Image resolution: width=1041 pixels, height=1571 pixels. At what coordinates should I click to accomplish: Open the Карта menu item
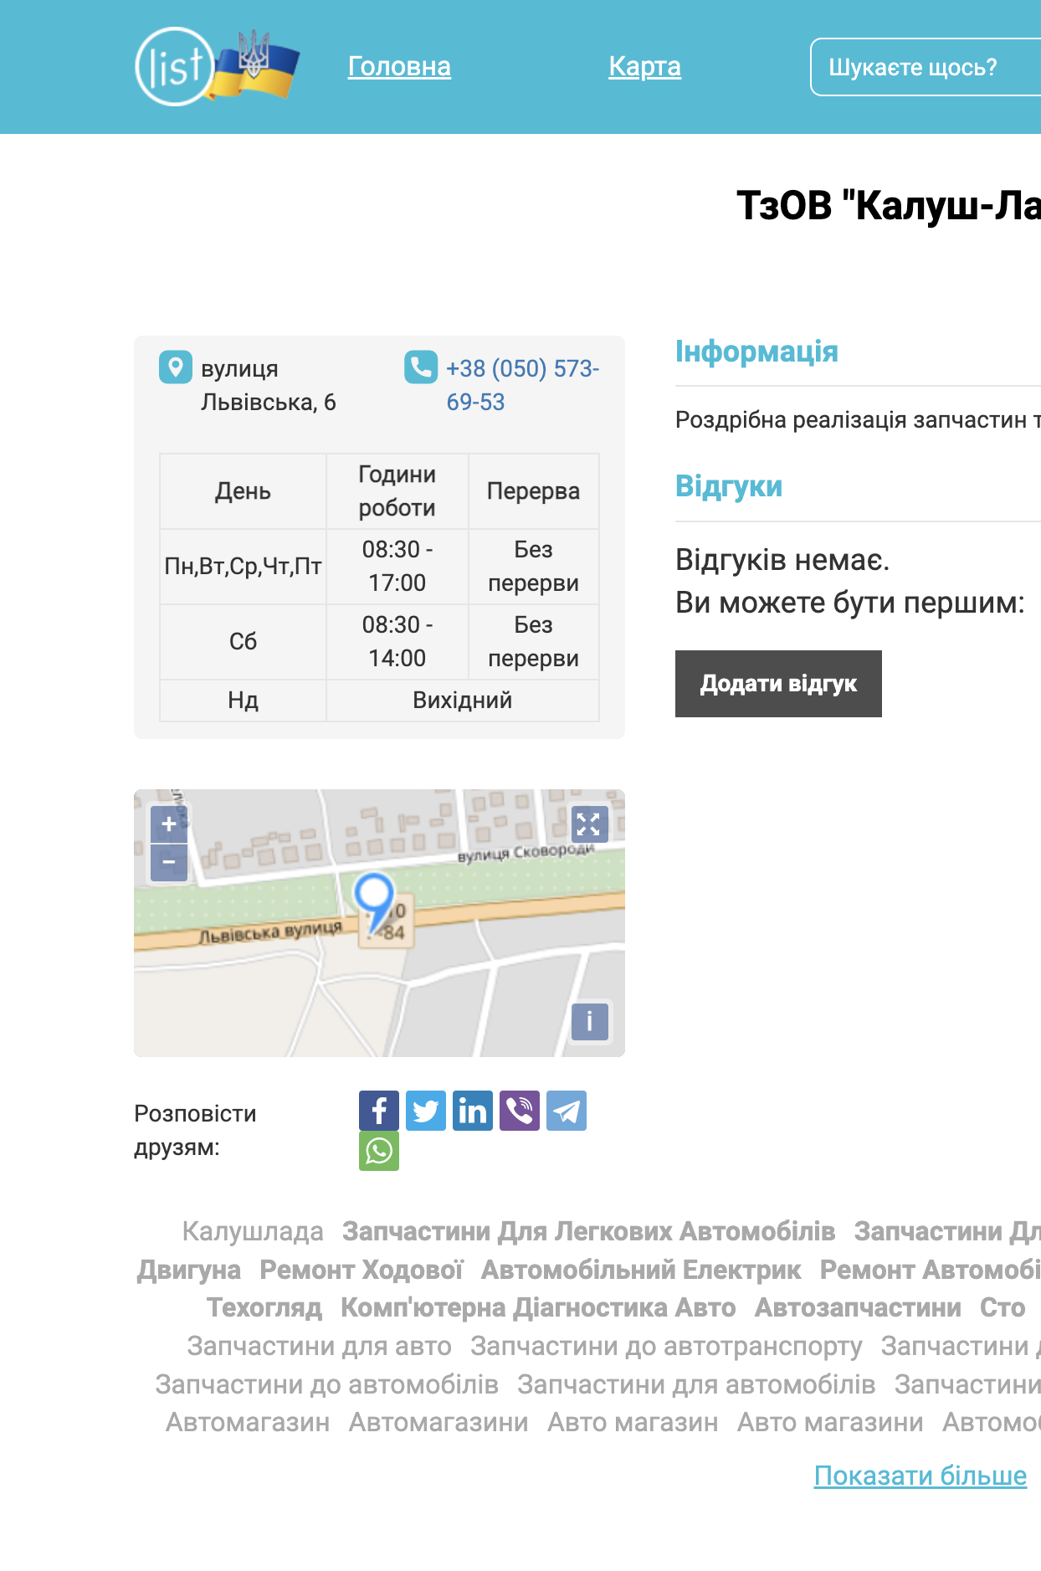click(x=644, y=66)
